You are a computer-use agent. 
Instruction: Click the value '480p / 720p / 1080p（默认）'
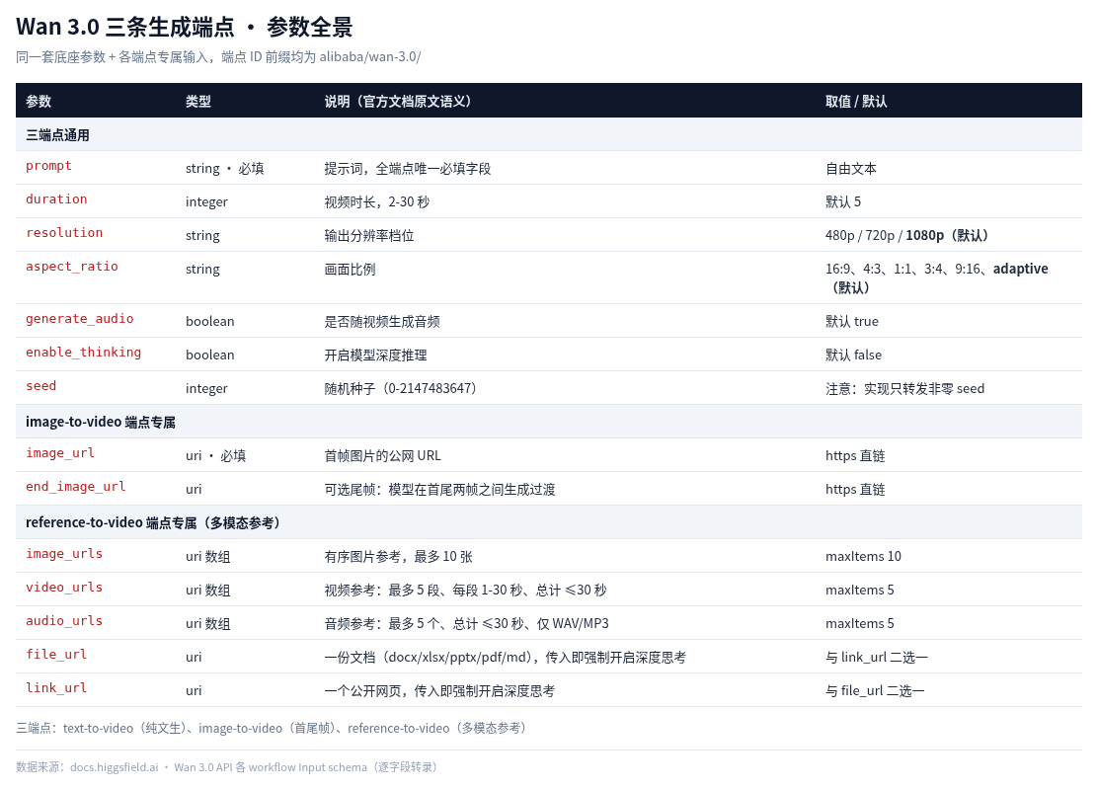[906, 235]
